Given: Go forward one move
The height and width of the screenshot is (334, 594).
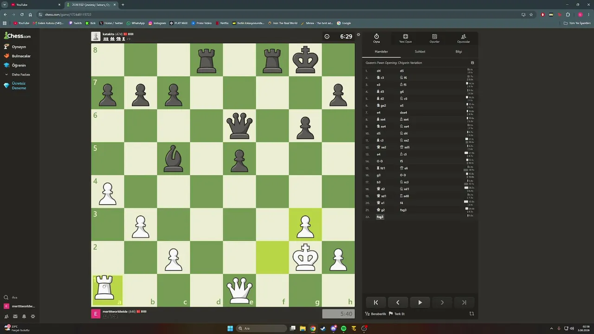Looking at the screenshot, I should [442, 302].
